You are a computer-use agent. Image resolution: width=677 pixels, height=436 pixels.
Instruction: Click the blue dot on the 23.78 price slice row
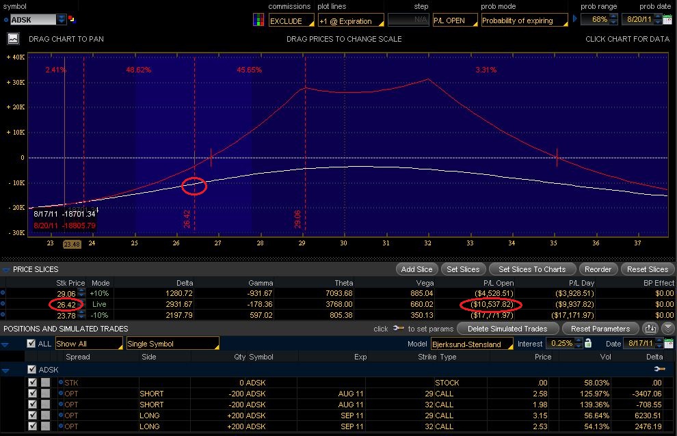3,314
